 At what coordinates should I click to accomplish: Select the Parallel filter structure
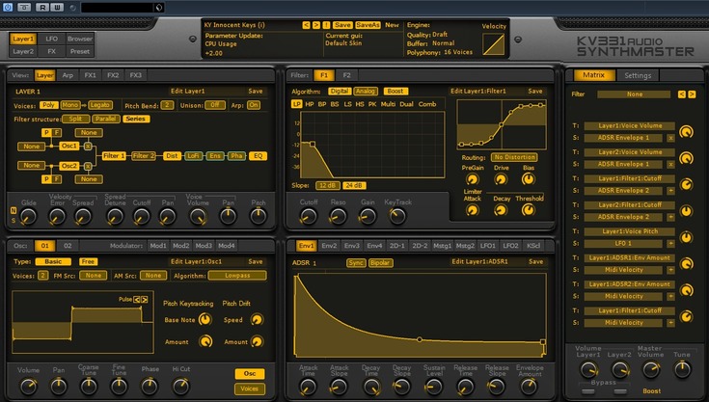click(106, 119)
